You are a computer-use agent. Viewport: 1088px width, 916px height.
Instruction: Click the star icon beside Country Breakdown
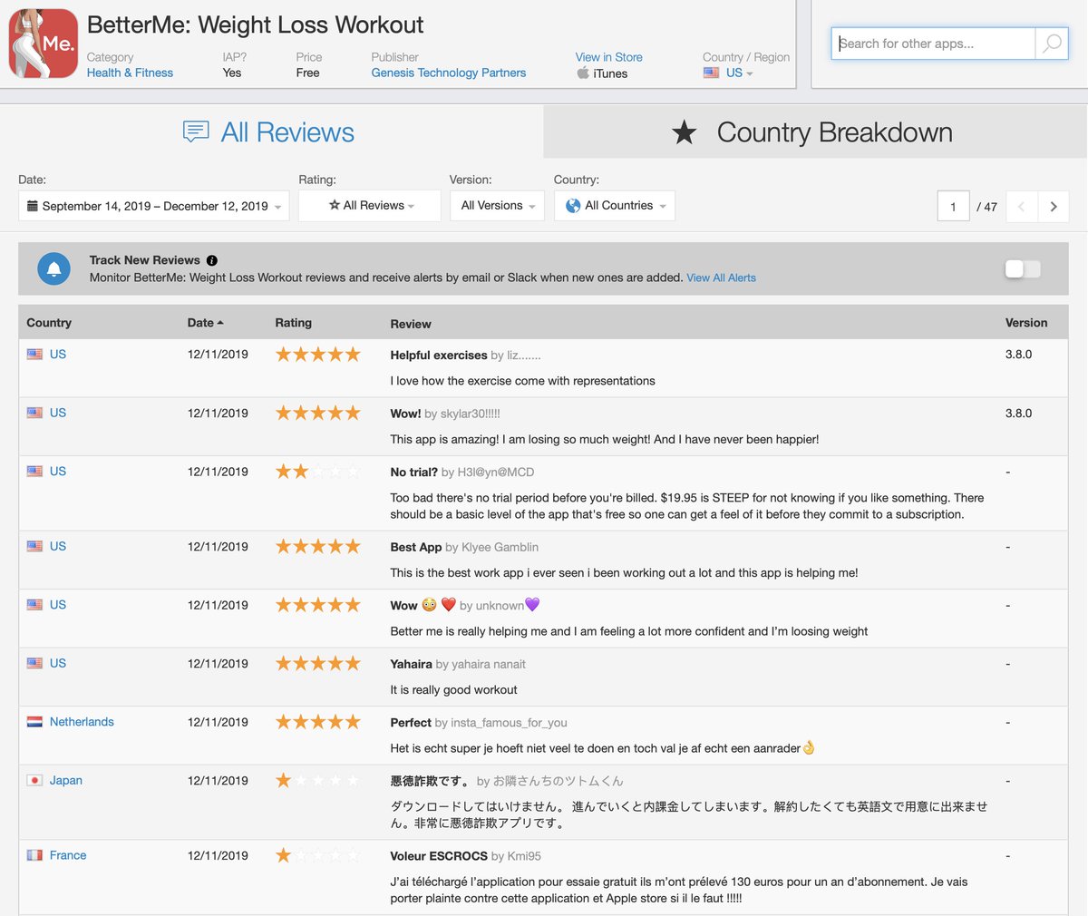pos(685,133)
